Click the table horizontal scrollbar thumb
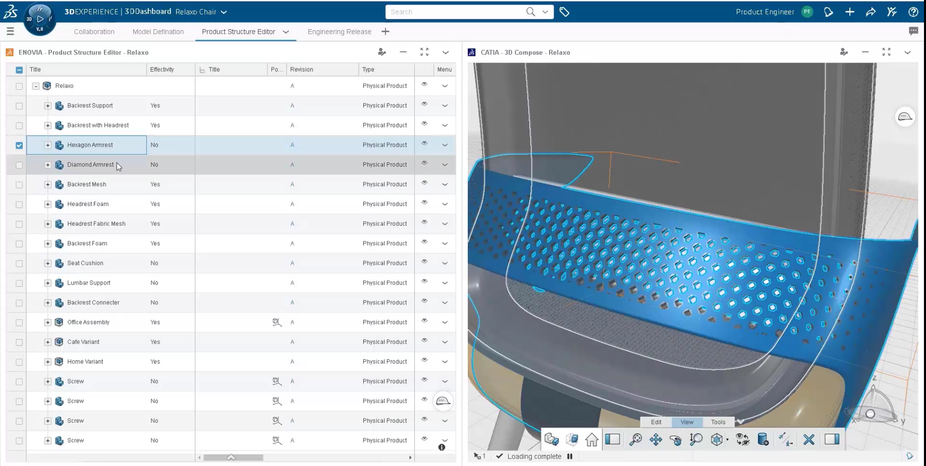The image size is (926, 466). tap(233, 457)
